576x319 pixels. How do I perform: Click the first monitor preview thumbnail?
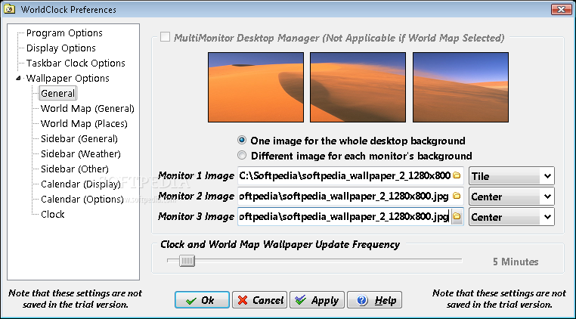(x=255, y=87)
